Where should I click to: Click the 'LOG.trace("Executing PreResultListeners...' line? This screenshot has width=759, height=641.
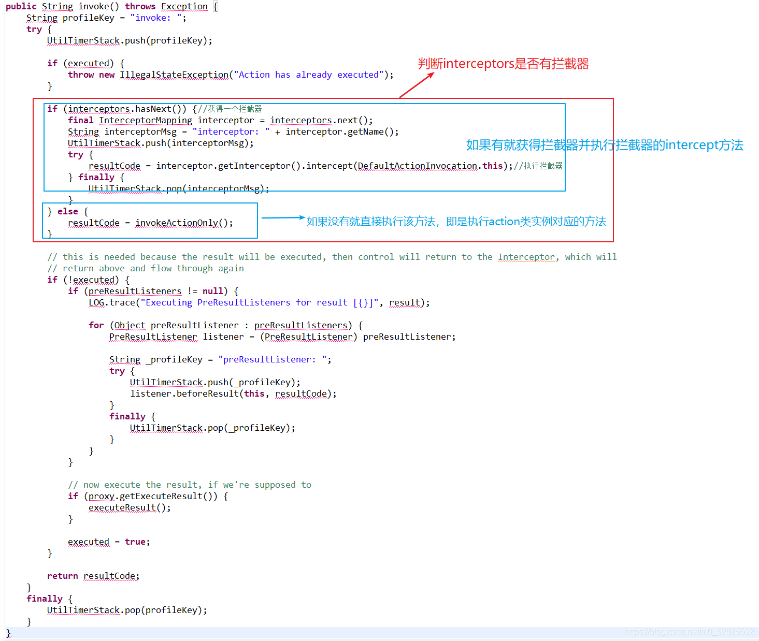(259, 302)
